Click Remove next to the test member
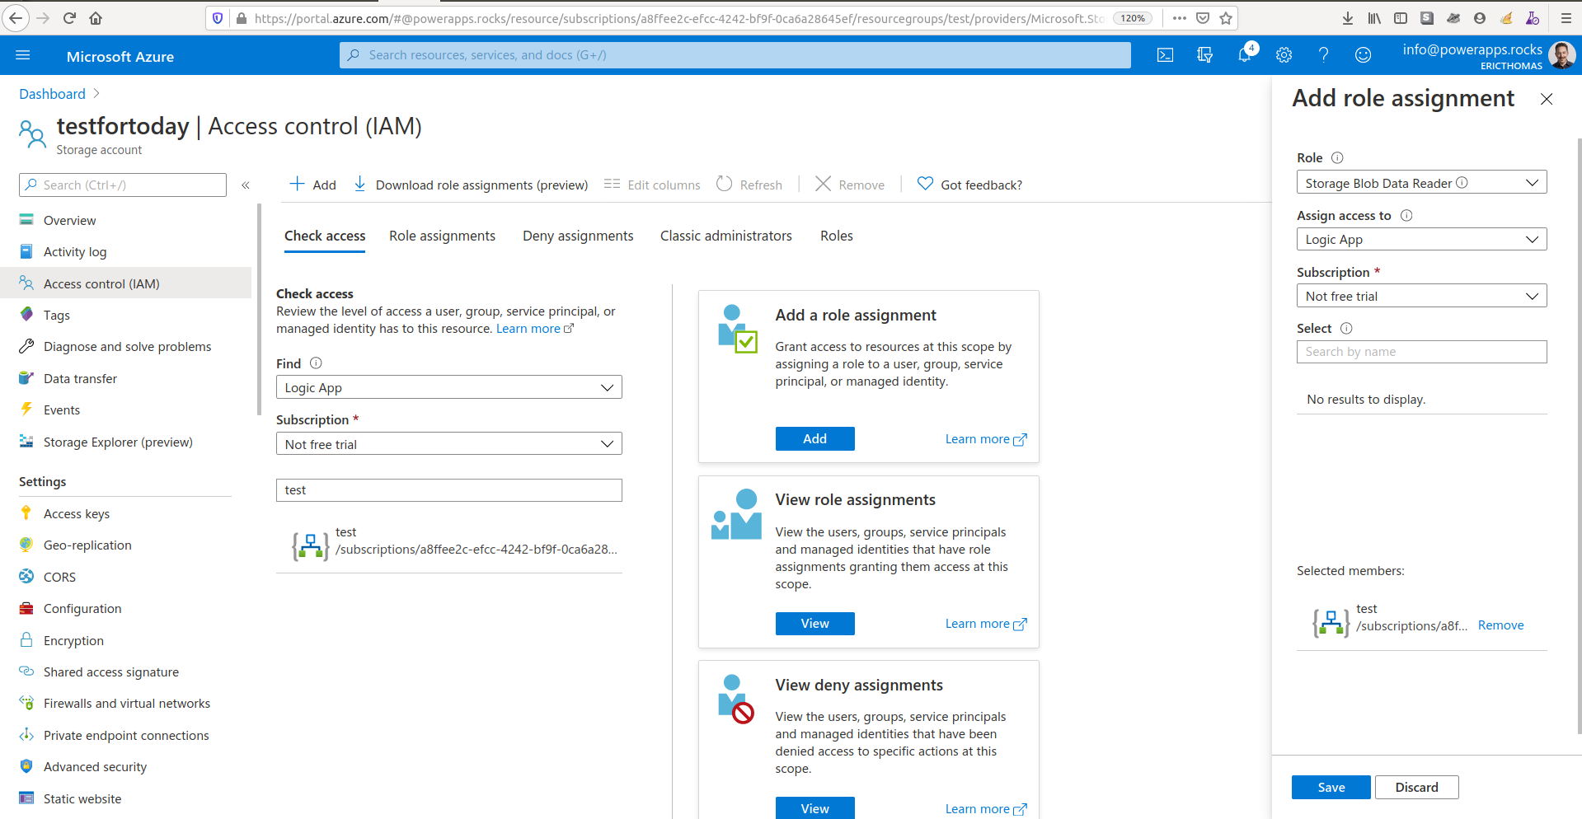This screenshot has width=1582, height=819. click(1500, 625)
